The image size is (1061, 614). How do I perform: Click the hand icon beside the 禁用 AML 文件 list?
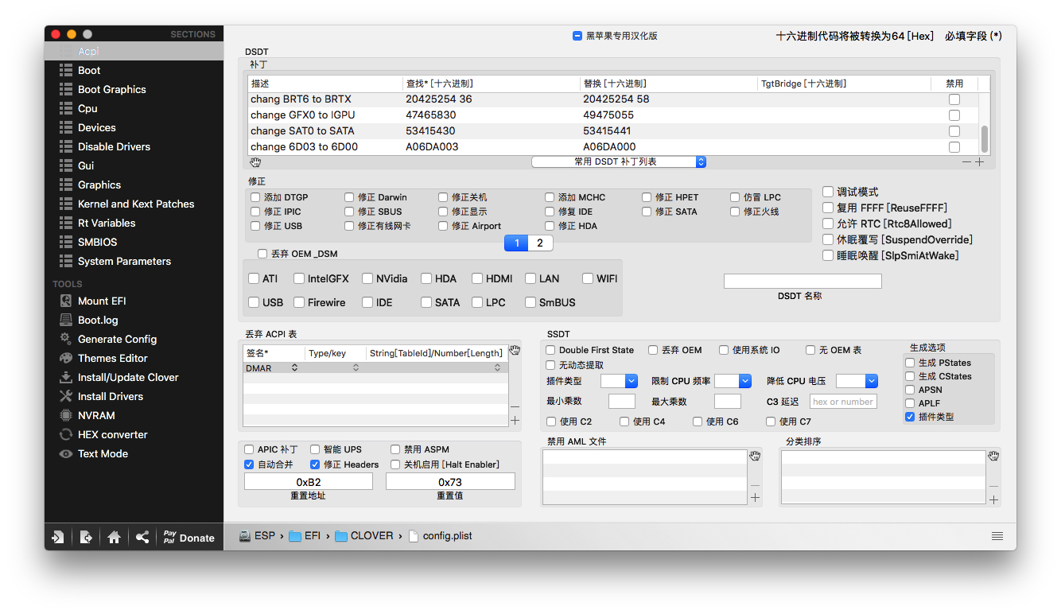(x=755, y=456)
